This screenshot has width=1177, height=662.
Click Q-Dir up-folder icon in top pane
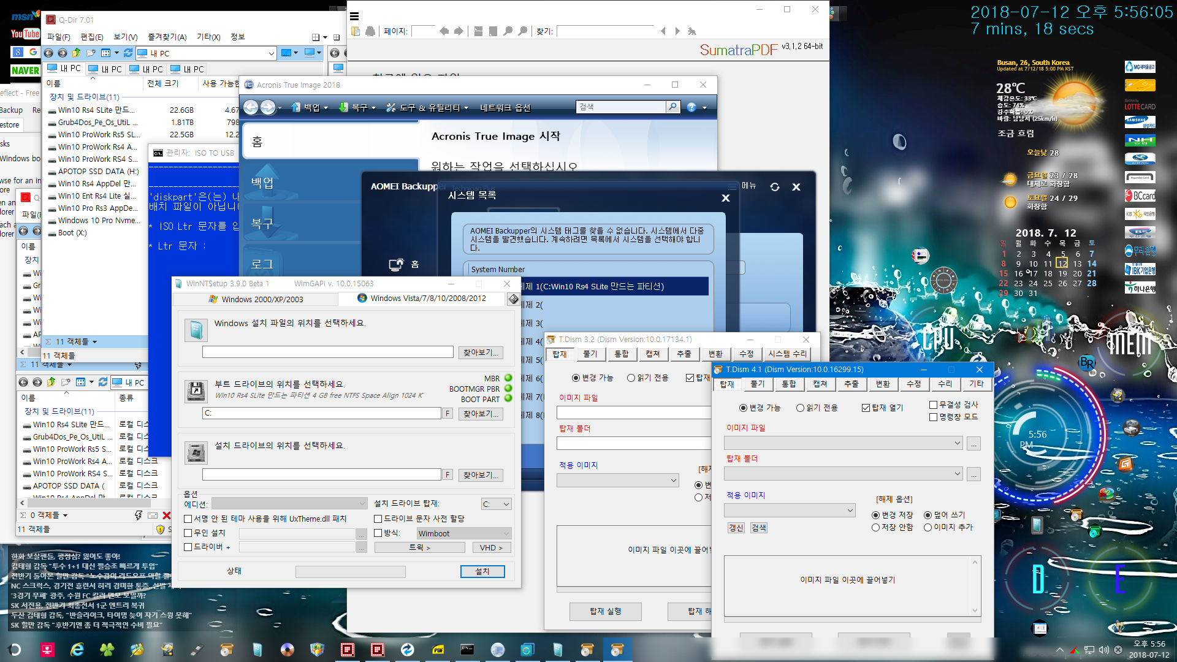pos(77,53)
